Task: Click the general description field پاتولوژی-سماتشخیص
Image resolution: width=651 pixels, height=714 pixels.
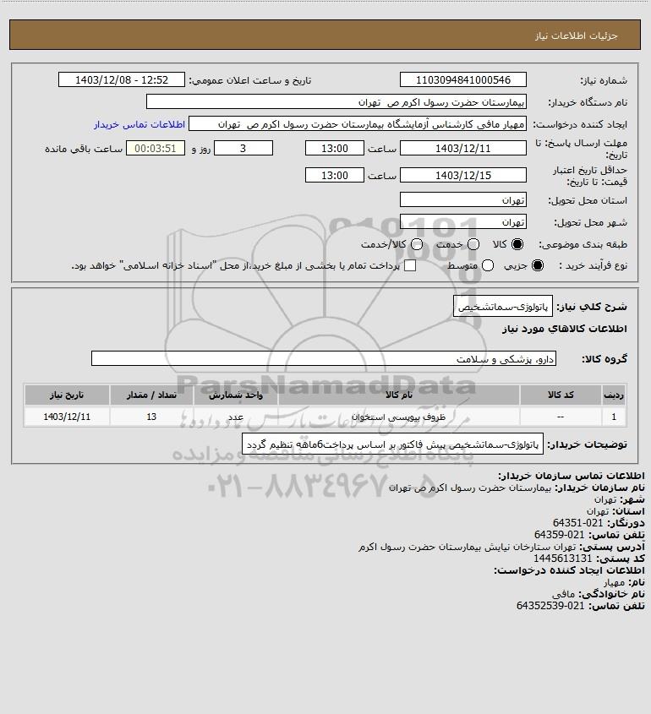Action: (502, 307)
